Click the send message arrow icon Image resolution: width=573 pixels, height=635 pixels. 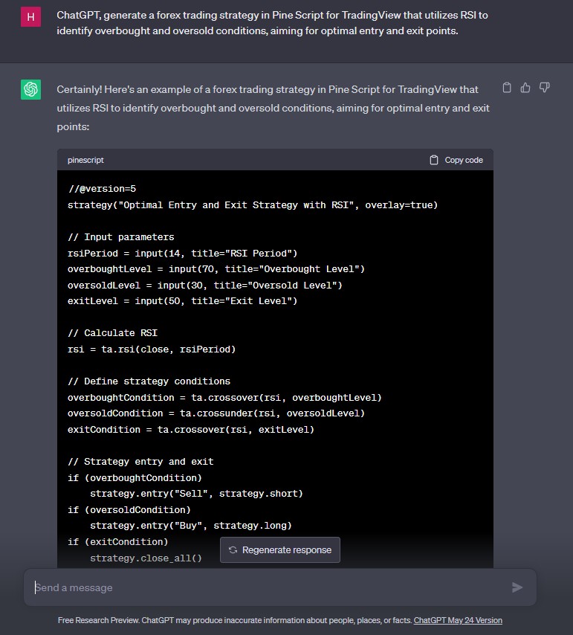coord(517,587)
